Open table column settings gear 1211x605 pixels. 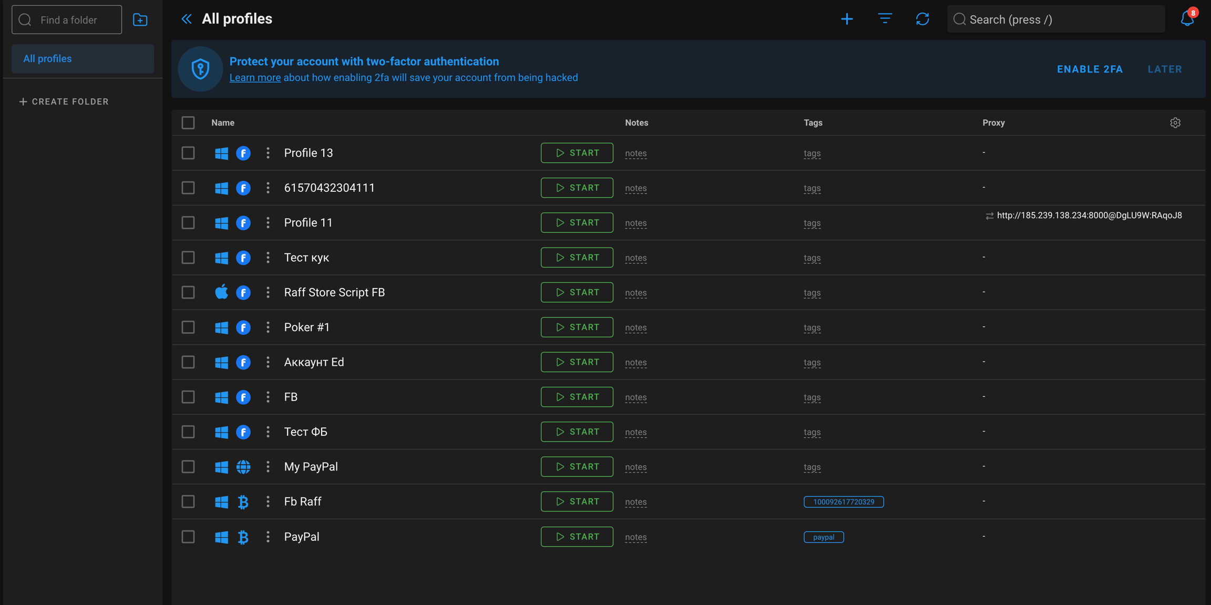pyautogui.click(x=1175, y=122)
